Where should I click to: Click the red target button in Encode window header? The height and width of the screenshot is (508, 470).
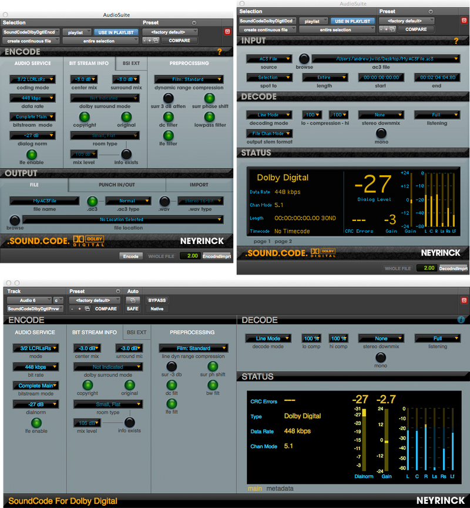227,31
